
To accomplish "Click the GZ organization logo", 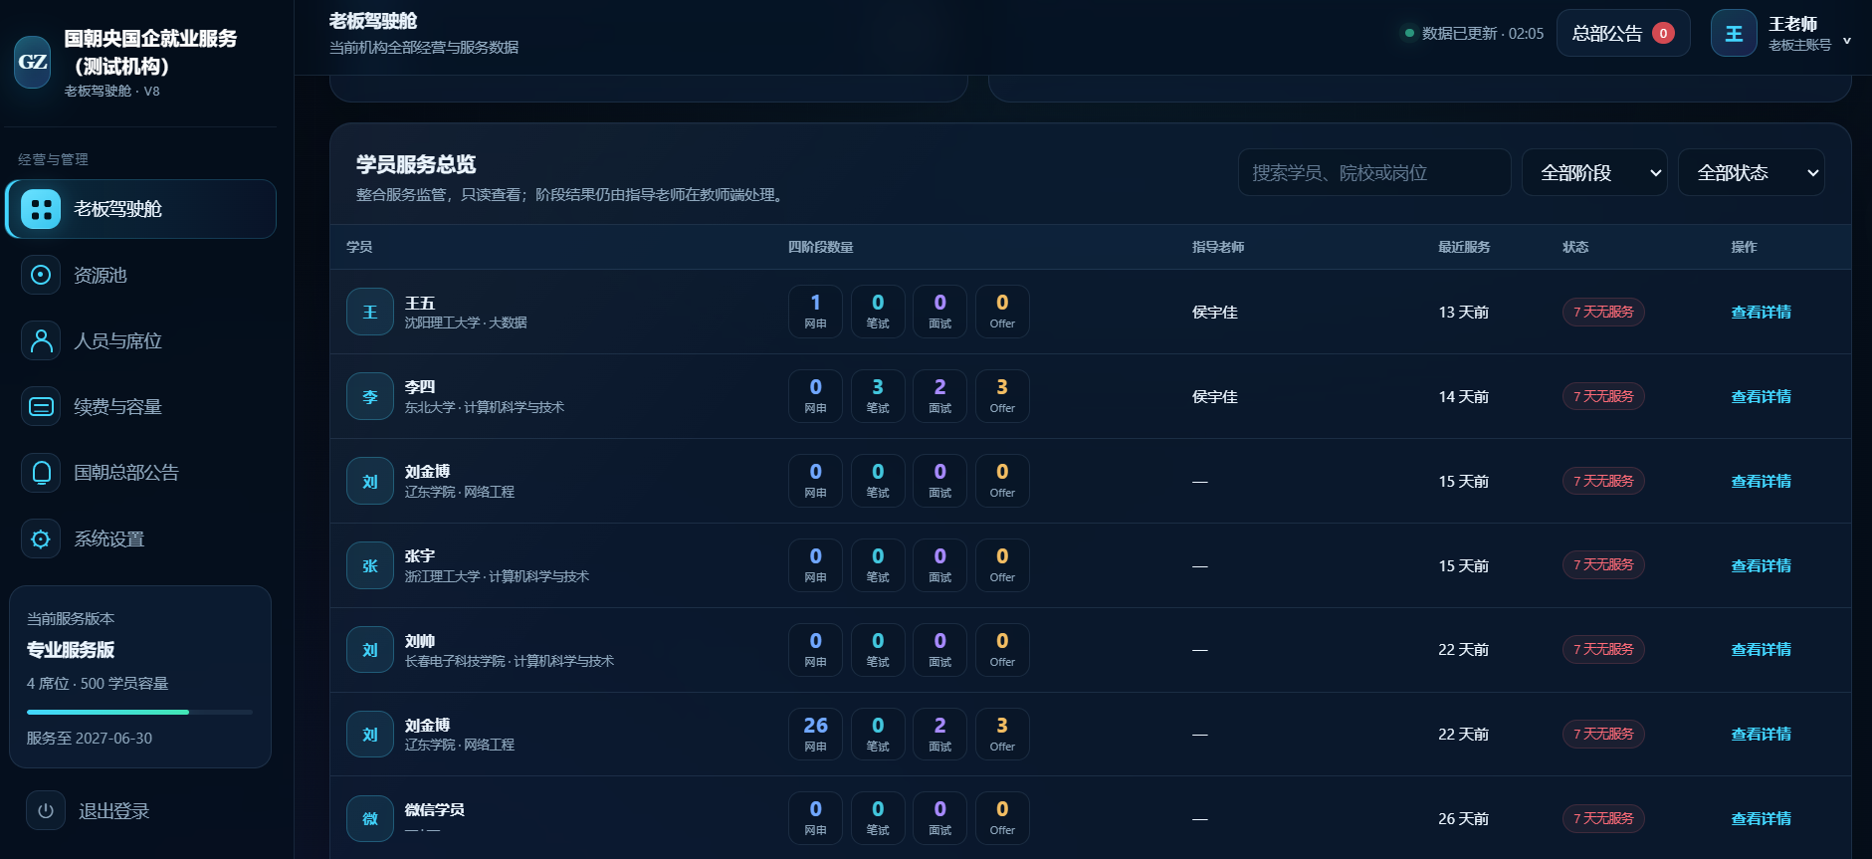I will 33,62.
